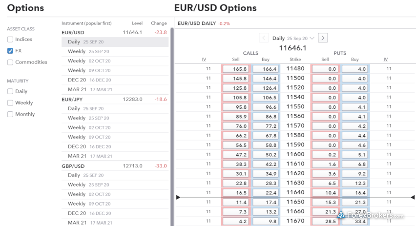Sell the 11610 call at 38.3
Viewport: 416px width, 226px height.
(236, 164)
